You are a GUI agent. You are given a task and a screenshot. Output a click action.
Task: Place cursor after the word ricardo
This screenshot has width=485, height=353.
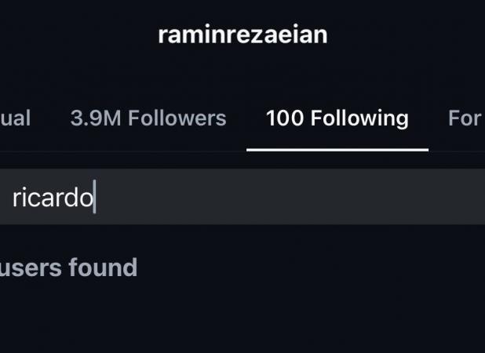click(93, 198)
